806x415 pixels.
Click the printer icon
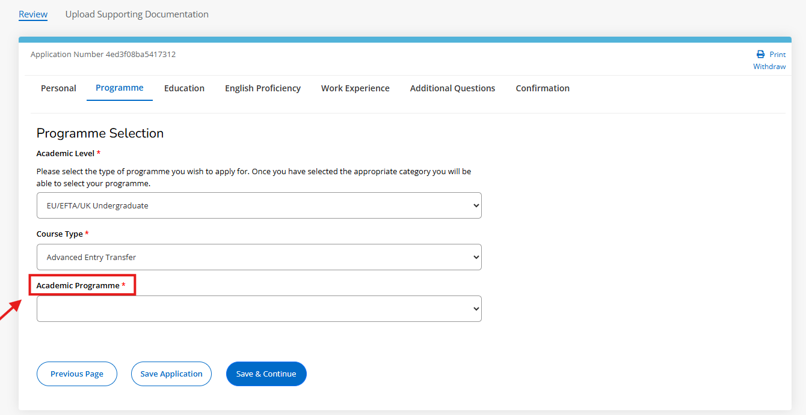point(760,54)
